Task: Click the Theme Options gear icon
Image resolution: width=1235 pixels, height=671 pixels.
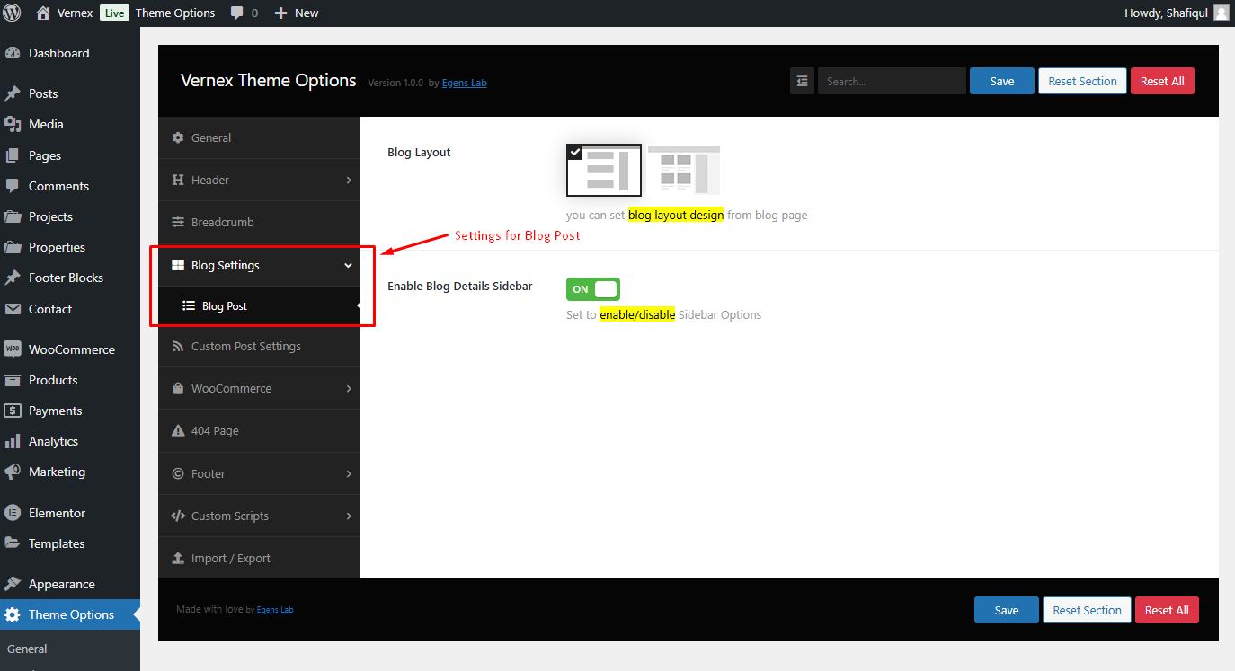Action: [13, 614]
